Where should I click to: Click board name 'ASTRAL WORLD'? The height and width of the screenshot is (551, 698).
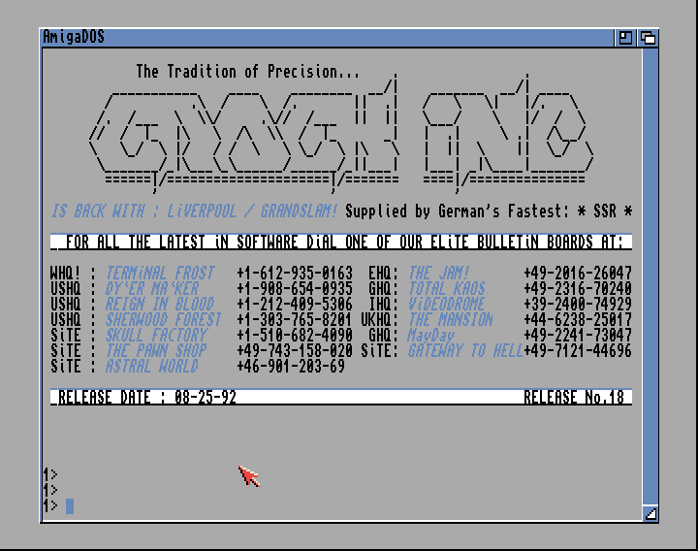tap(152, 366)
